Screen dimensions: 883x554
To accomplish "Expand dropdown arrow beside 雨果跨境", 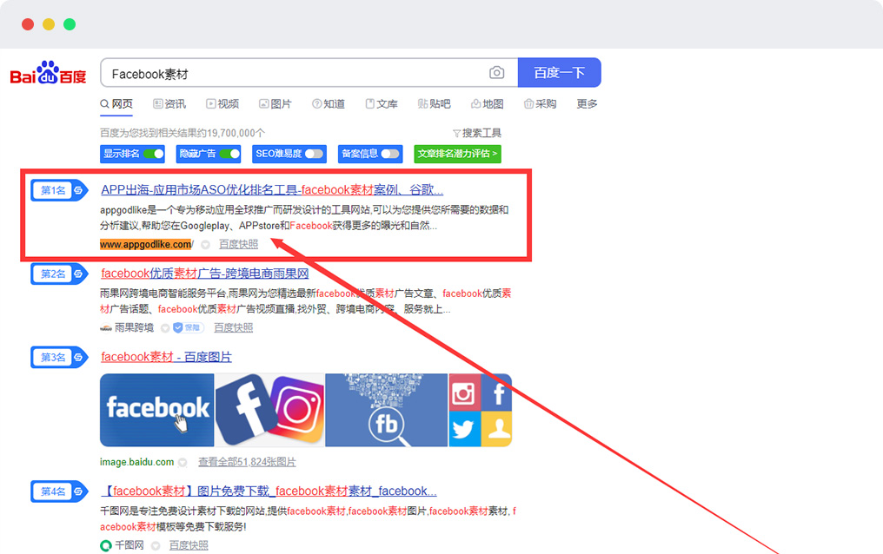I will tap(165, 328).
